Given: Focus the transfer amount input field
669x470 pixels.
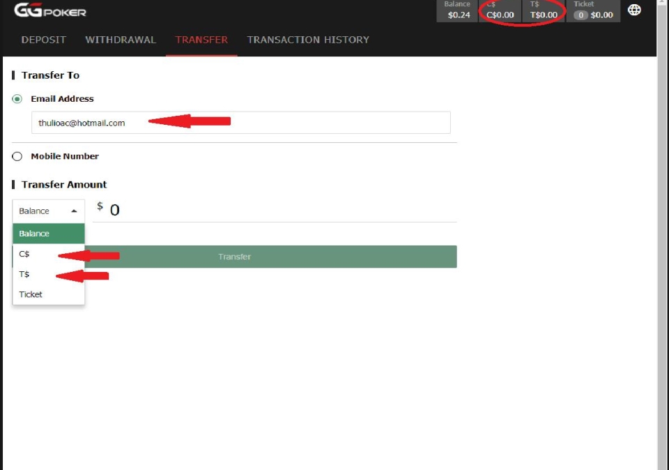Looking at the screenshot, I should click(279, 210).
